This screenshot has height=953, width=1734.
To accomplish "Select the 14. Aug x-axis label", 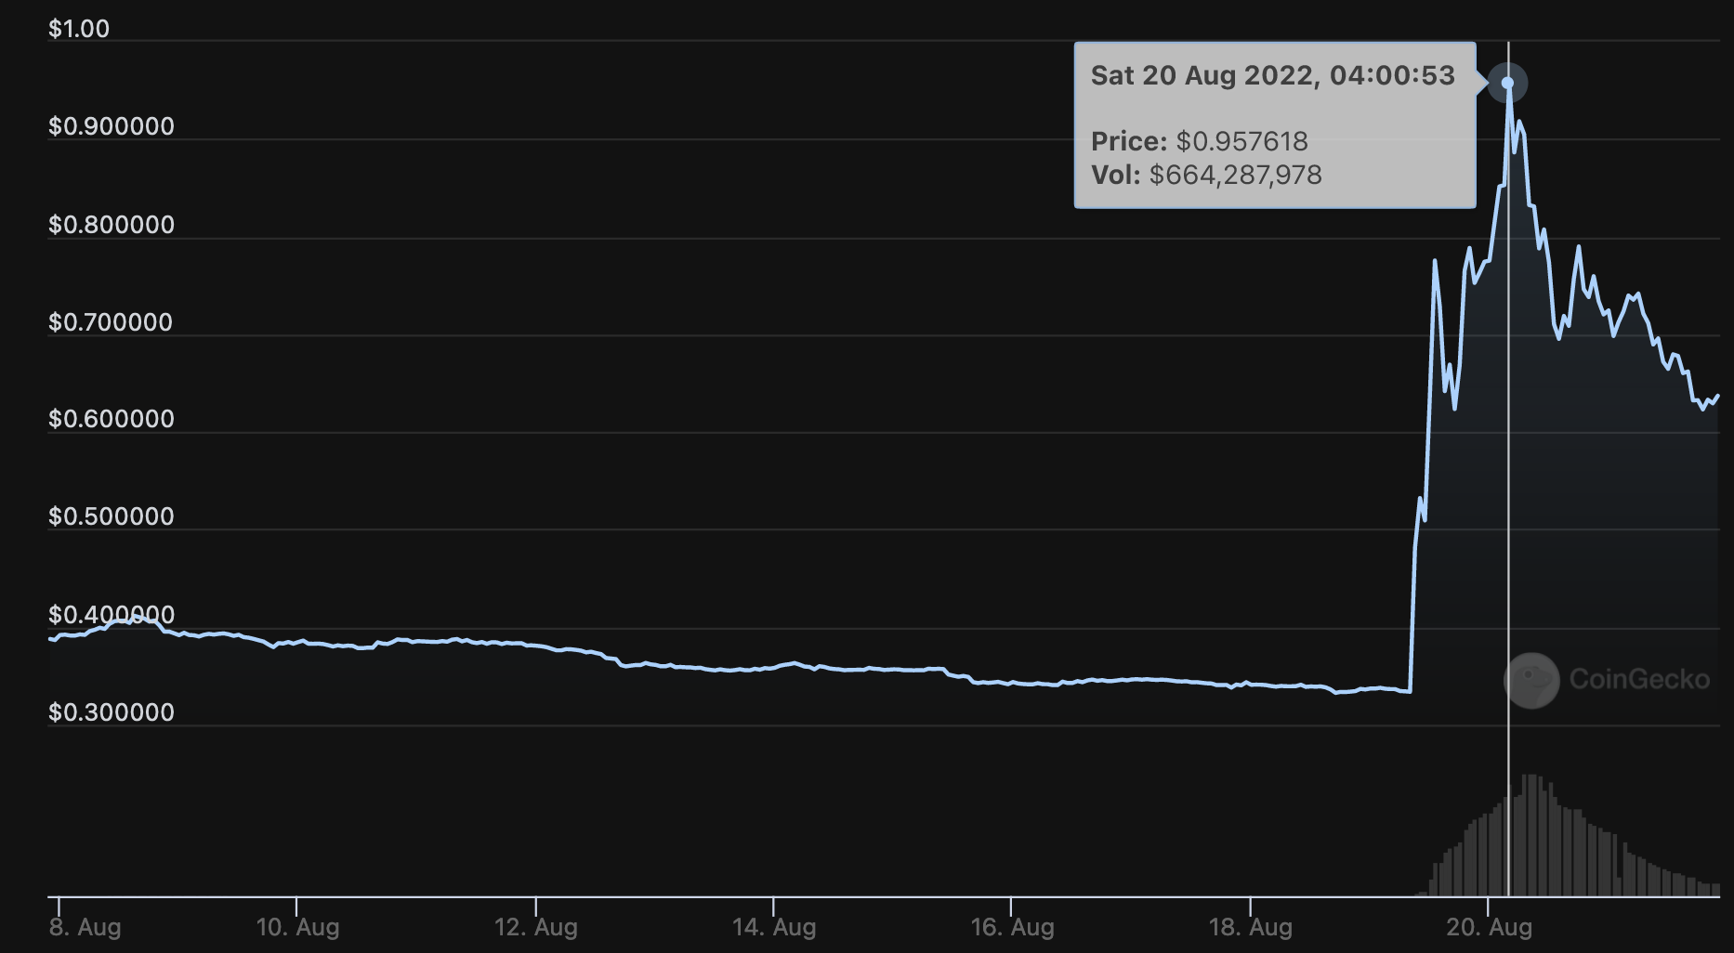I will [774, 927].
